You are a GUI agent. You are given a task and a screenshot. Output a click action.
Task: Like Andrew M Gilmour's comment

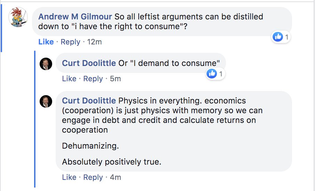coord(46,42)
